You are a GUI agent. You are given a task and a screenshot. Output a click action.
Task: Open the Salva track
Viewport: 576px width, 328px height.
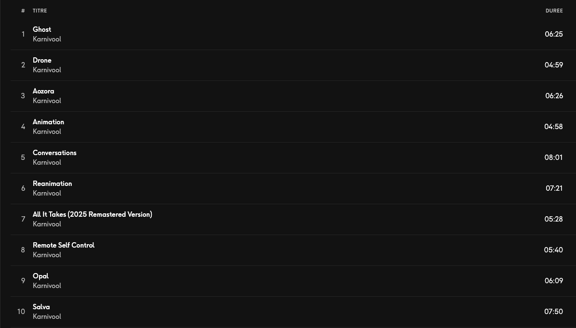point(41,307)
